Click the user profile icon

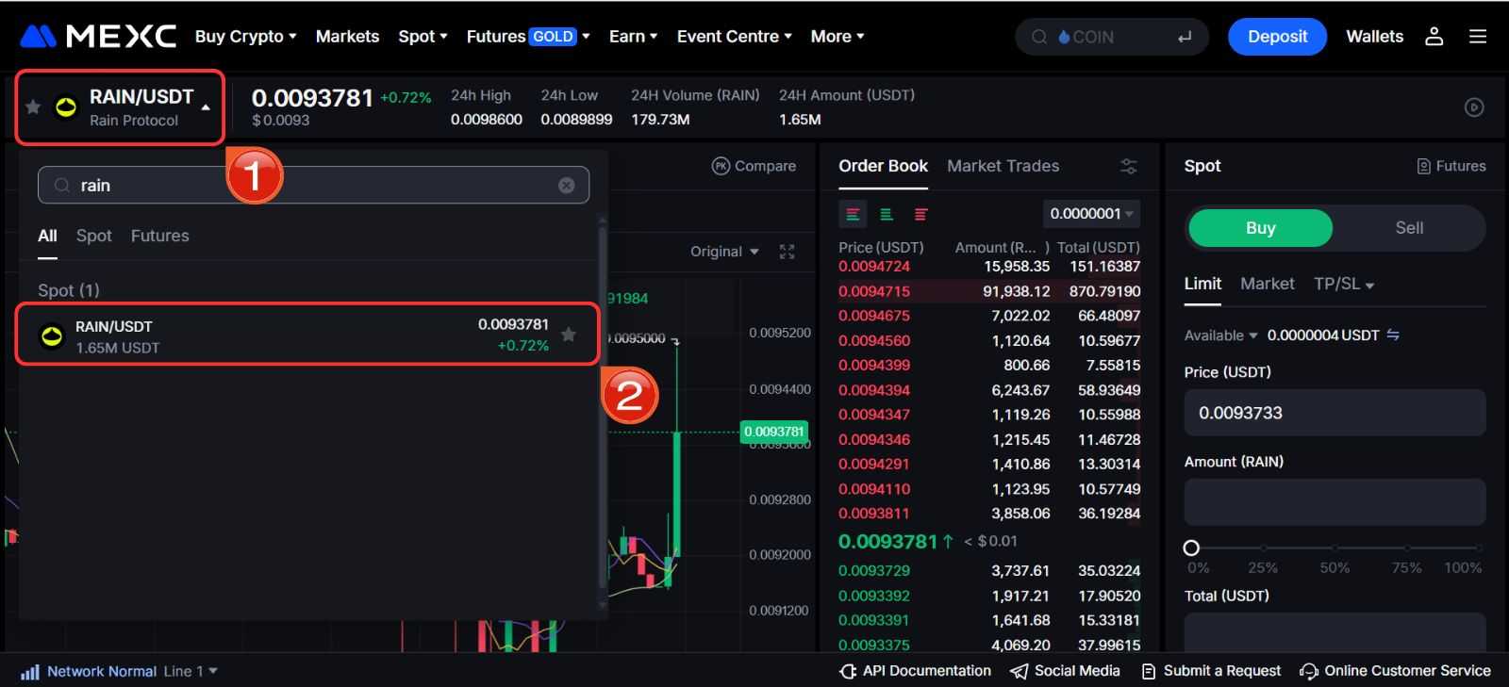[x=1434, y=37]
